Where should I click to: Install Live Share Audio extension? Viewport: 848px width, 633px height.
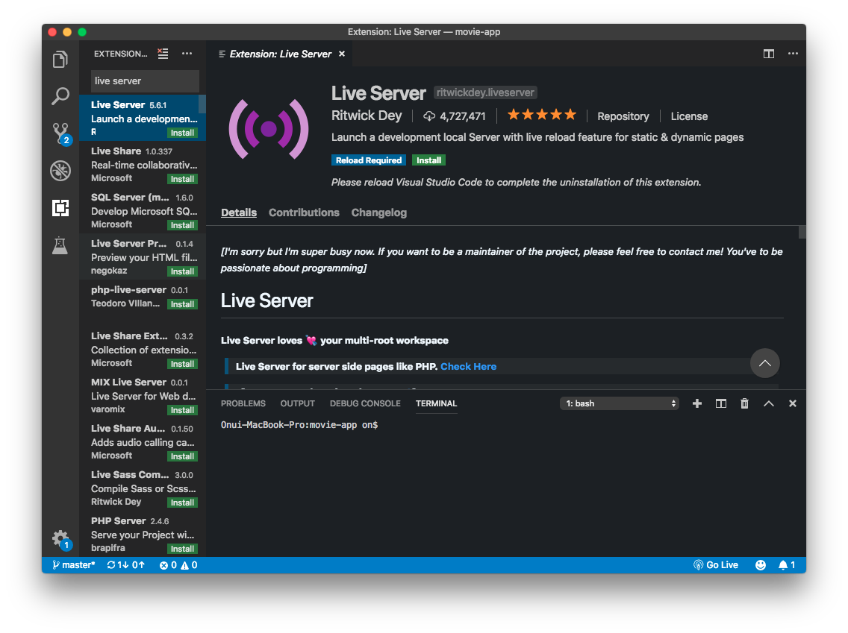point(182,457)
